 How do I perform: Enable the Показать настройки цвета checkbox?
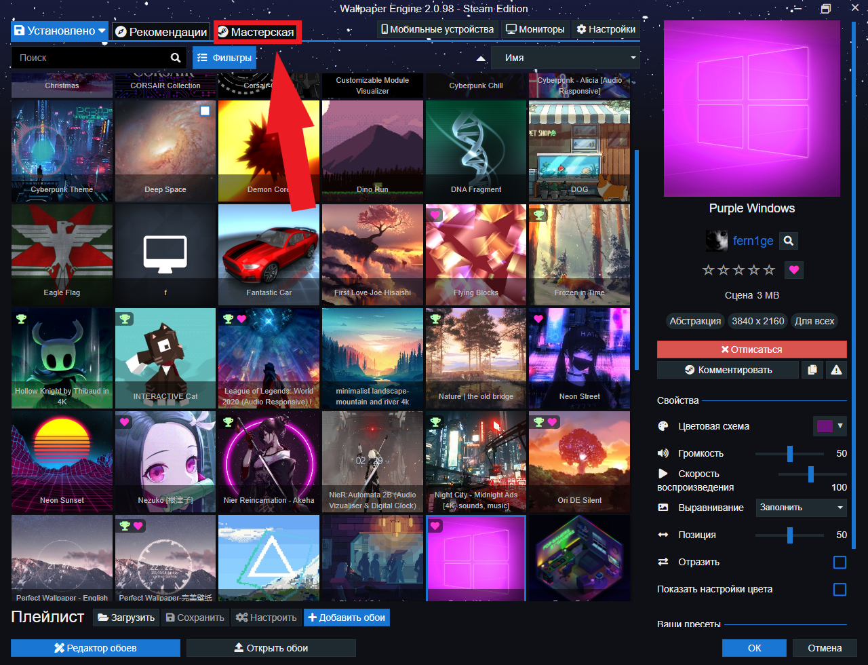[840, 589]
